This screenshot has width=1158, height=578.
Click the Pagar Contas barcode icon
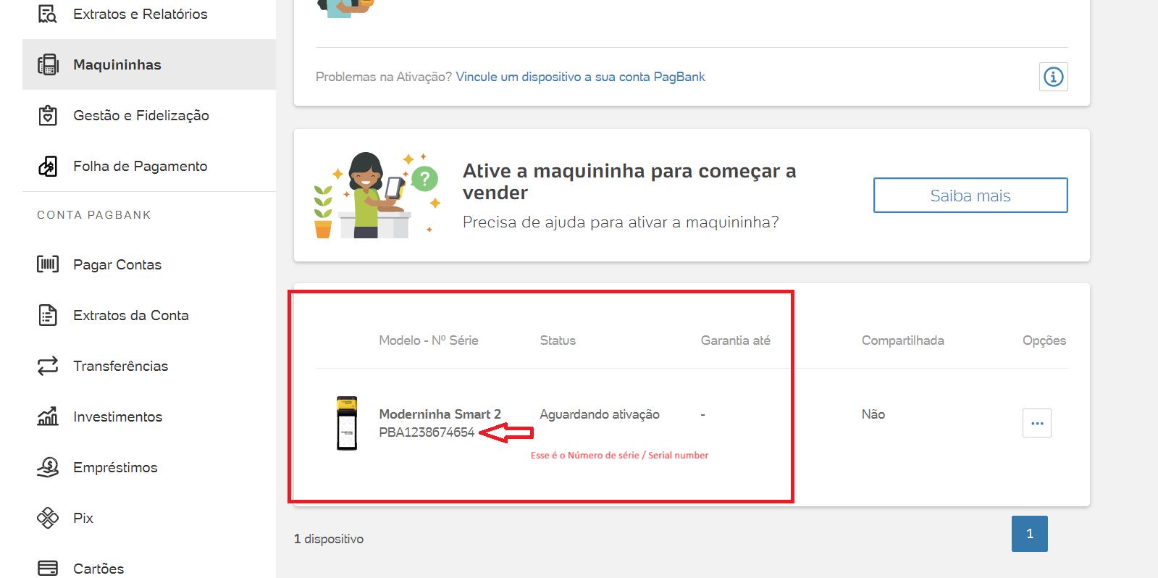click(x=48, y=264)
